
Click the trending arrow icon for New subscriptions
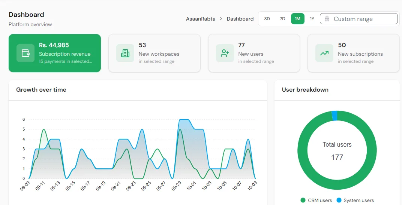(x=324, y=53)
